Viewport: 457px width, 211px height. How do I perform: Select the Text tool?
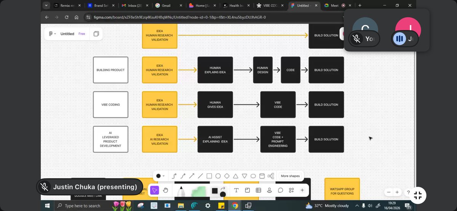(x=236, y=190)
